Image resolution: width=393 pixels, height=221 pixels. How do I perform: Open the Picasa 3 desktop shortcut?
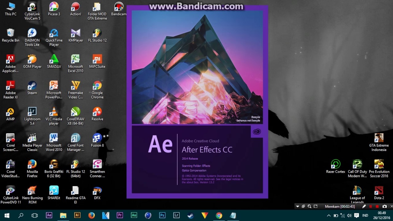pos(54,9)
